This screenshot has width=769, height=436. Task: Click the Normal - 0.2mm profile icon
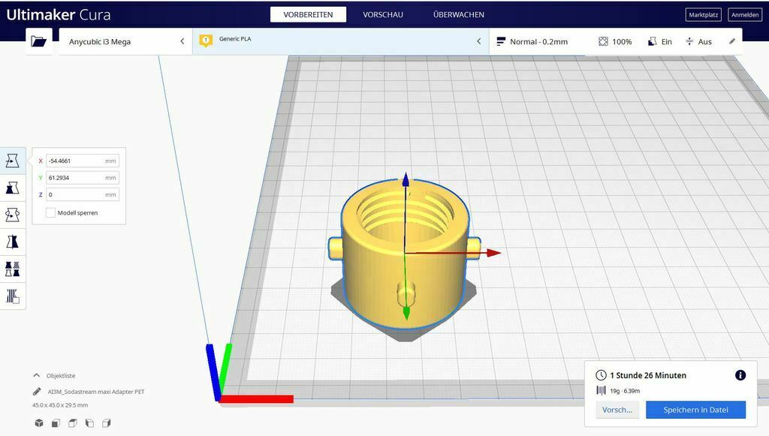tap(501, 41)
